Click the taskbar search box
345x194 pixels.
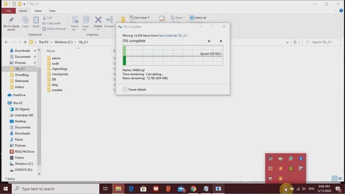(x=56, y=189)
